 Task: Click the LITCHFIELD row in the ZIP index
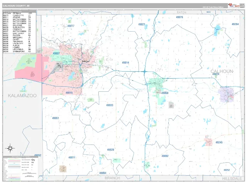[17, 49]
